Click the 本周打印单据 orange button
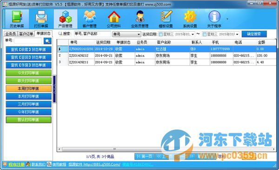279x170 pixels. (29, 88)
